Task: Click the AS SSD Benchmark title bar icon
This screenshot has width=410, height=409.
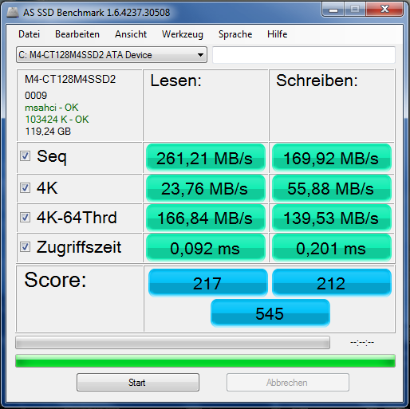Action: [12, 12]
